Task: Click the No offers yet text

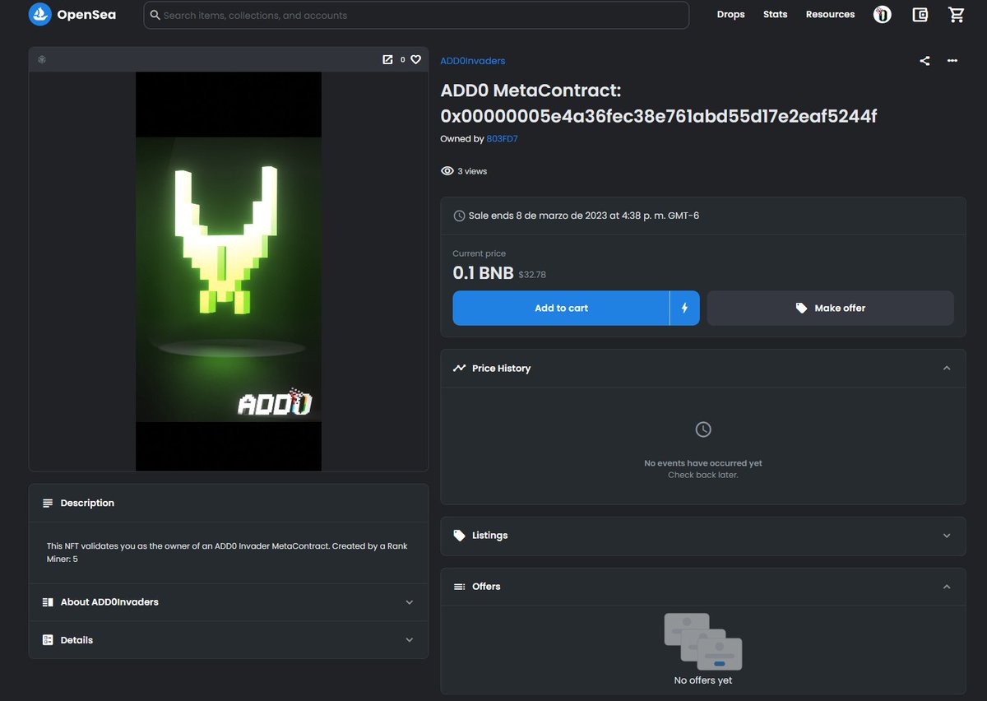Action: pyautogui.click(x=702, y=680)
